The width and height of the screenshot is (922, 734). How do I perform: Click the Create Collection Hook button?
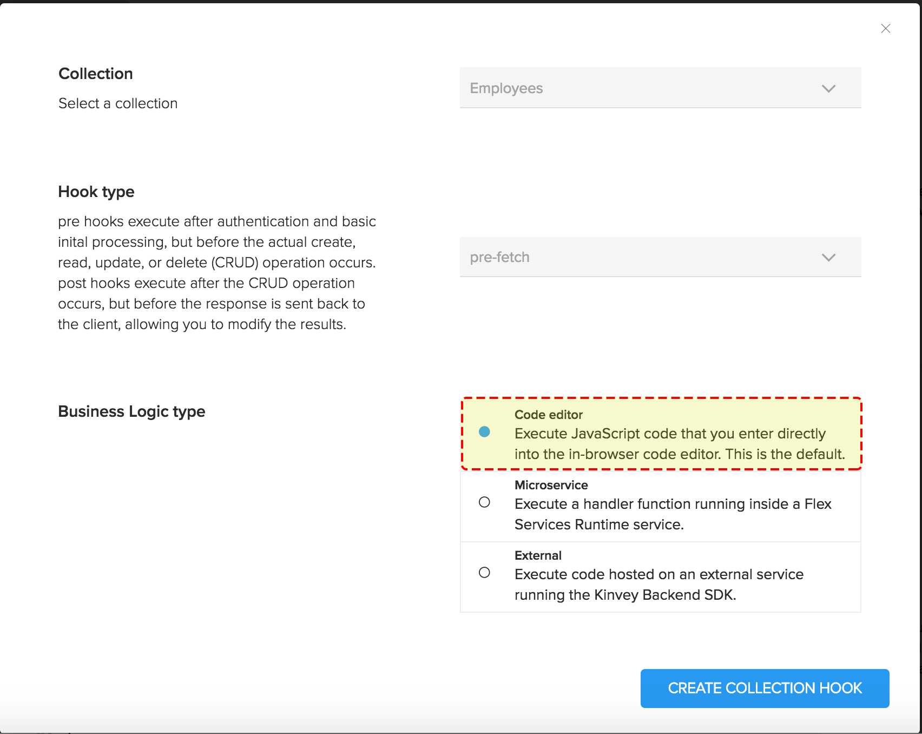[765, 688]
